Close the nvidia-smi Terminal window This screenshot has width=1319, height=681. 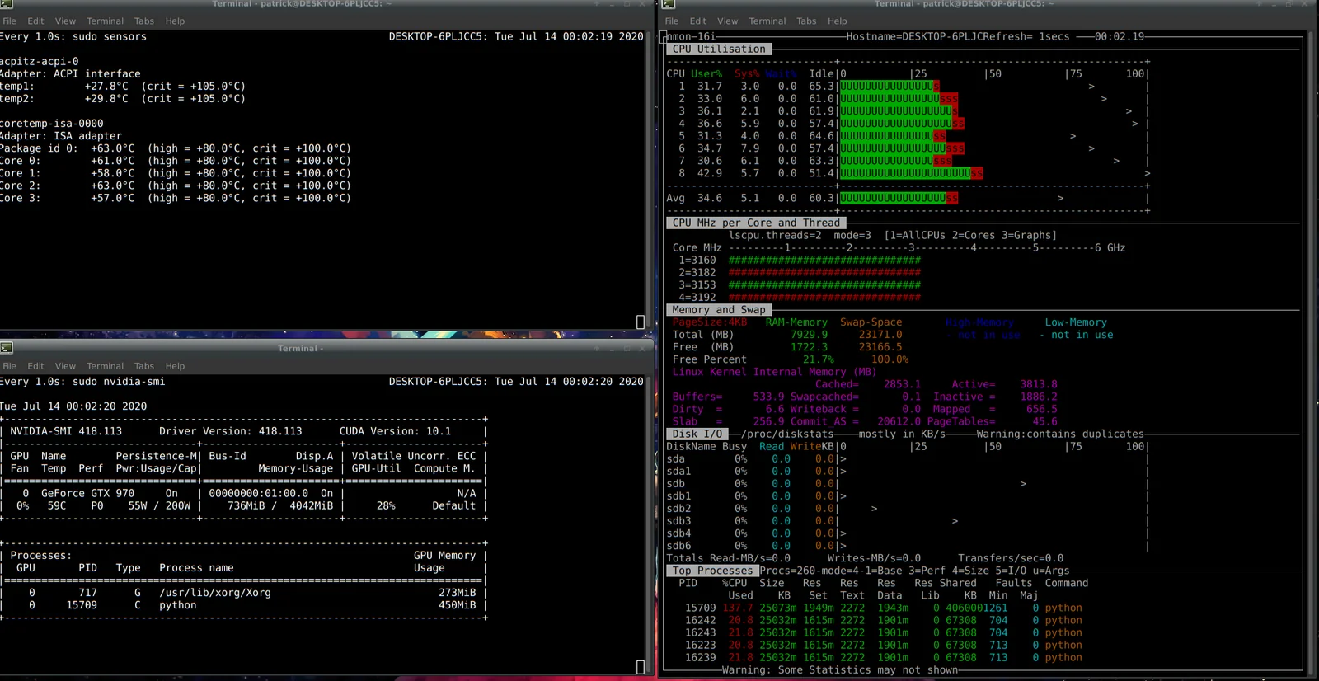coord(643,349)
